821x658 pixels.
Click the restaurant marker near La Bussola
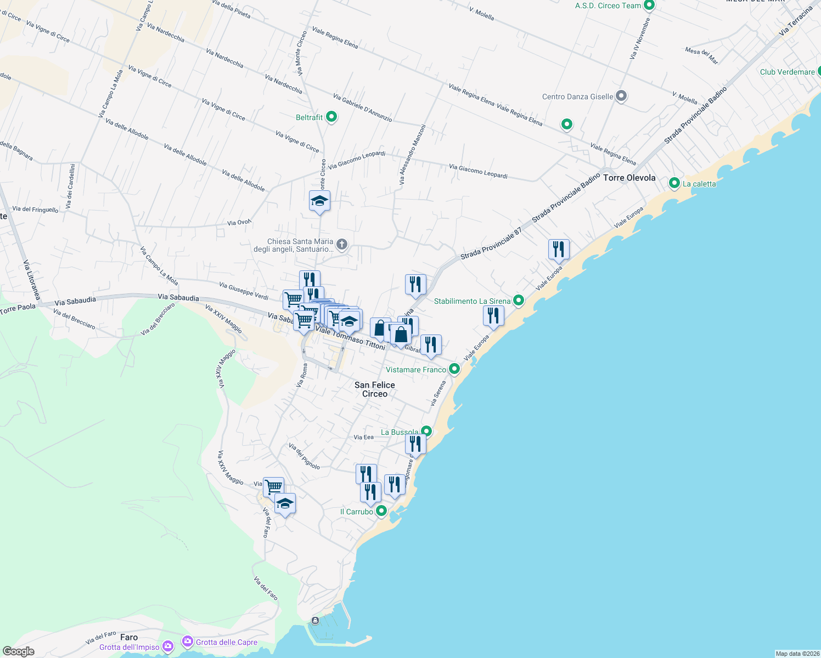click(415, 443)
